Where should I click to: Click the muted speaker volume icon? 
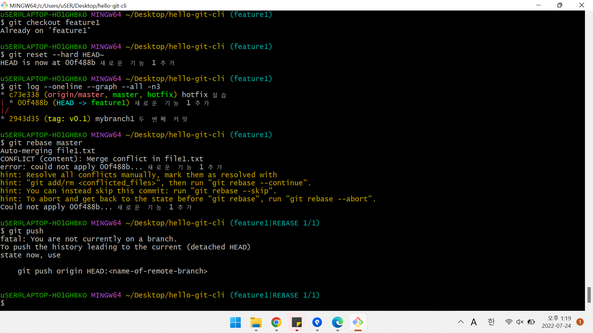point(520,322)
